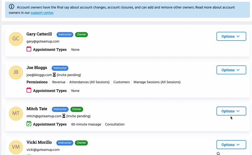Expand Options for Vicki Morillo
The width and height of the screenshot is (252, 155).
point(231,145)
